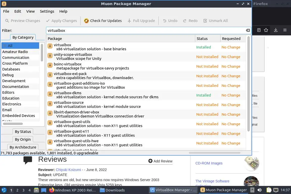Open the Edit menu
The height and width of the screenshot is (194, 291).
(18, 11)
